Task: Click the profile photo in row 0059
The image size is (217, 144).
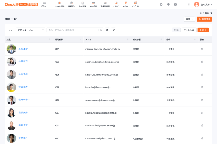Action: click(x=12, y=87)
